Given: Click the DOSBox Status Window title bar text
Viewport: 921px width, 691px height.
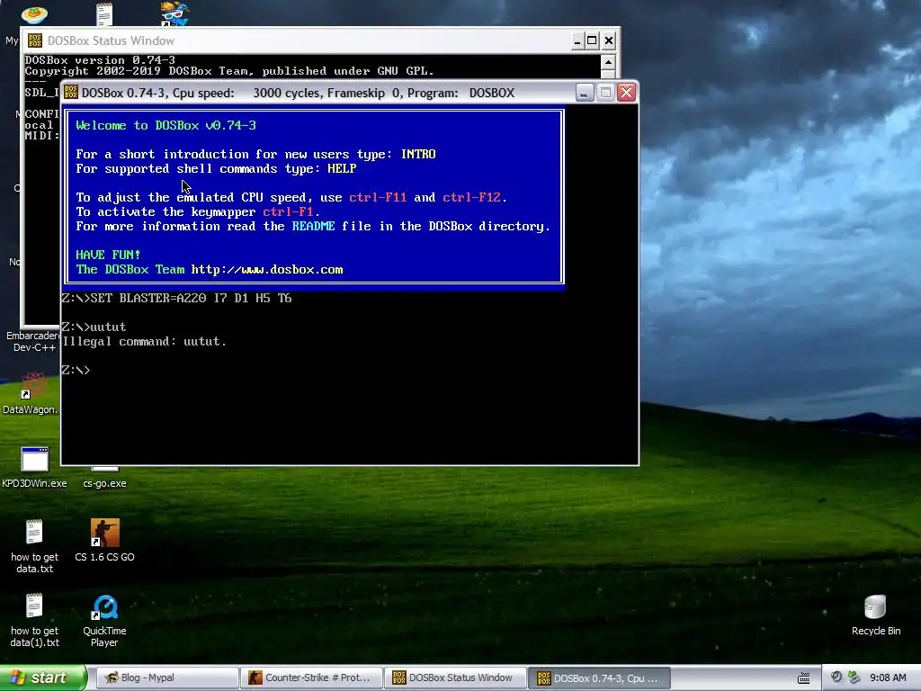Looking at the screenshot, I should pos(111,40).
